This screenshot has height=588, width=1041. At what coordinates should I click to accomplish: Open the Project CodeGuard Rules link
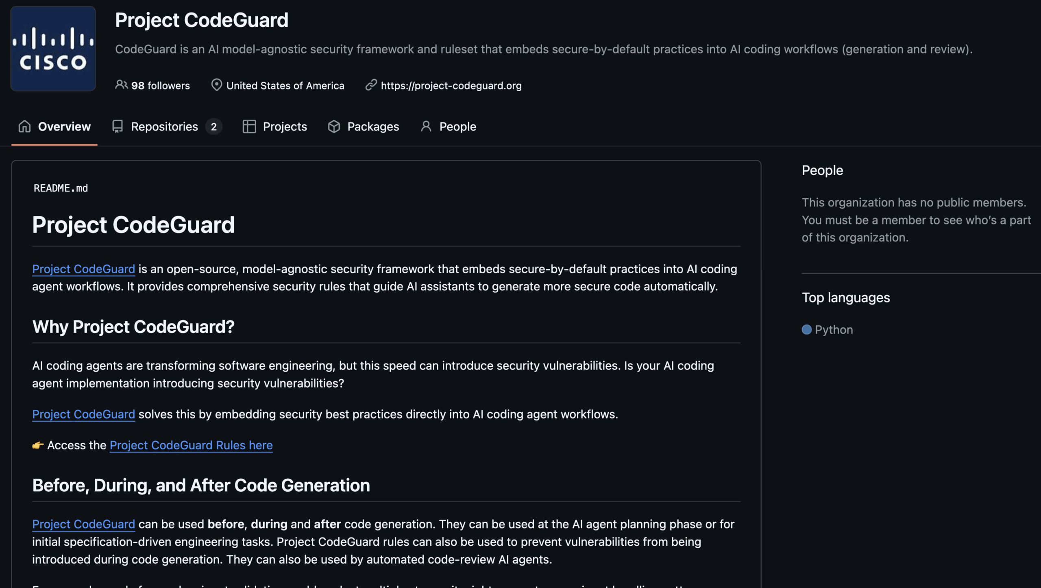pos(191,445)
